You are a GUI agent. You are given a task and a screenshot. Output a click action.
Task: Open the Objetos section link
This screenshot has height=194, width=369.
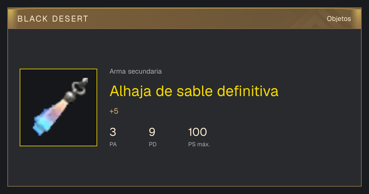tap(339, 19)
